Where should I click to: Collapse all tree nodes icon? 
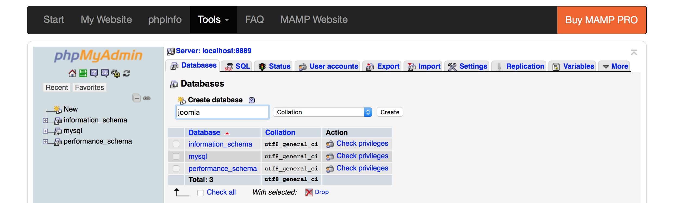point(136,98)
